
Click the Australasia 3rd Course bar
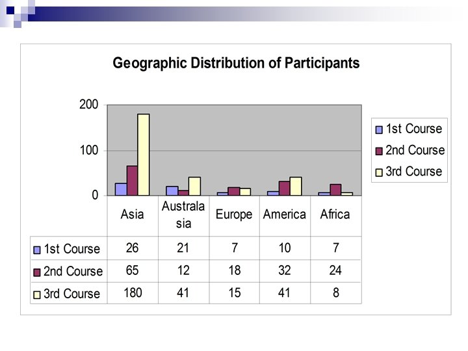(x=194, y=186)
